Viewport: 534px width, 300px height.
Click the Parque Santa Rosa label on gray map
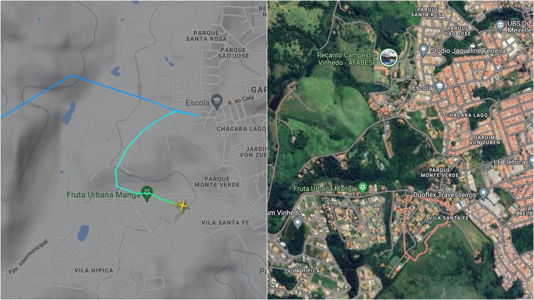pyautogui.click(x=206, y=36)
